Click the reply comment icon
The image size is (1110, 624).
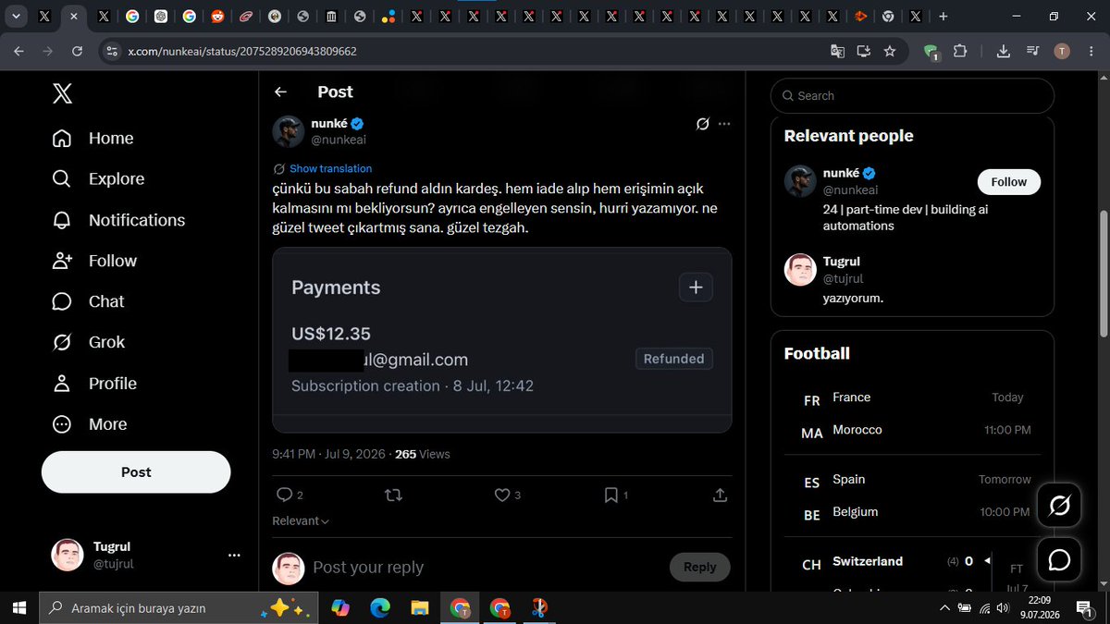285,495
